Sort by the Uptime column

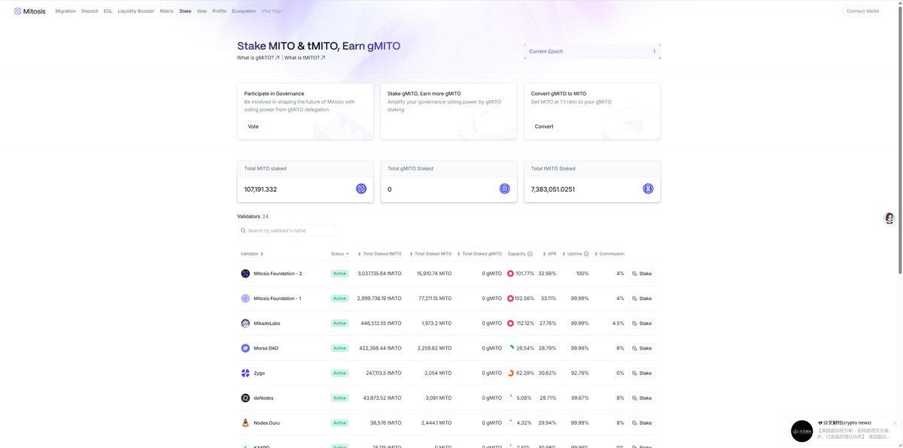[x=573, y=254]
